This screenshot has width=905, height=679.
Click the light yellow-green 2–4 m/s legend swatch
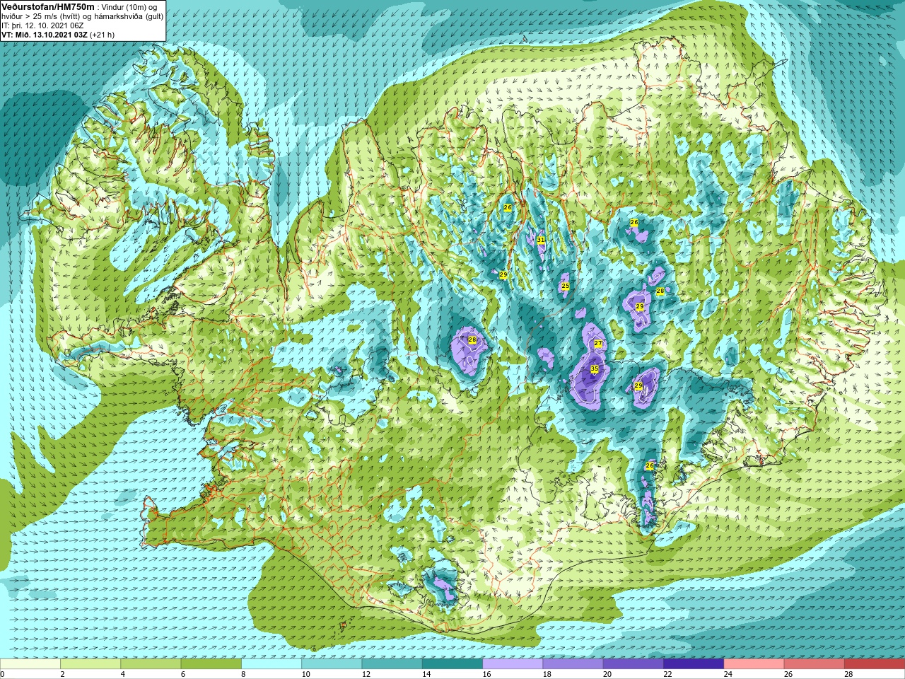coord(90,664)
